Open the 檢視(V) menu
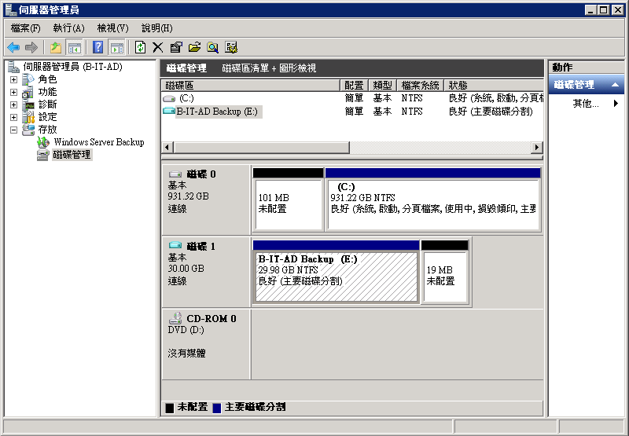The height and width of the screenshot is (436, 629). pos(112,28)
